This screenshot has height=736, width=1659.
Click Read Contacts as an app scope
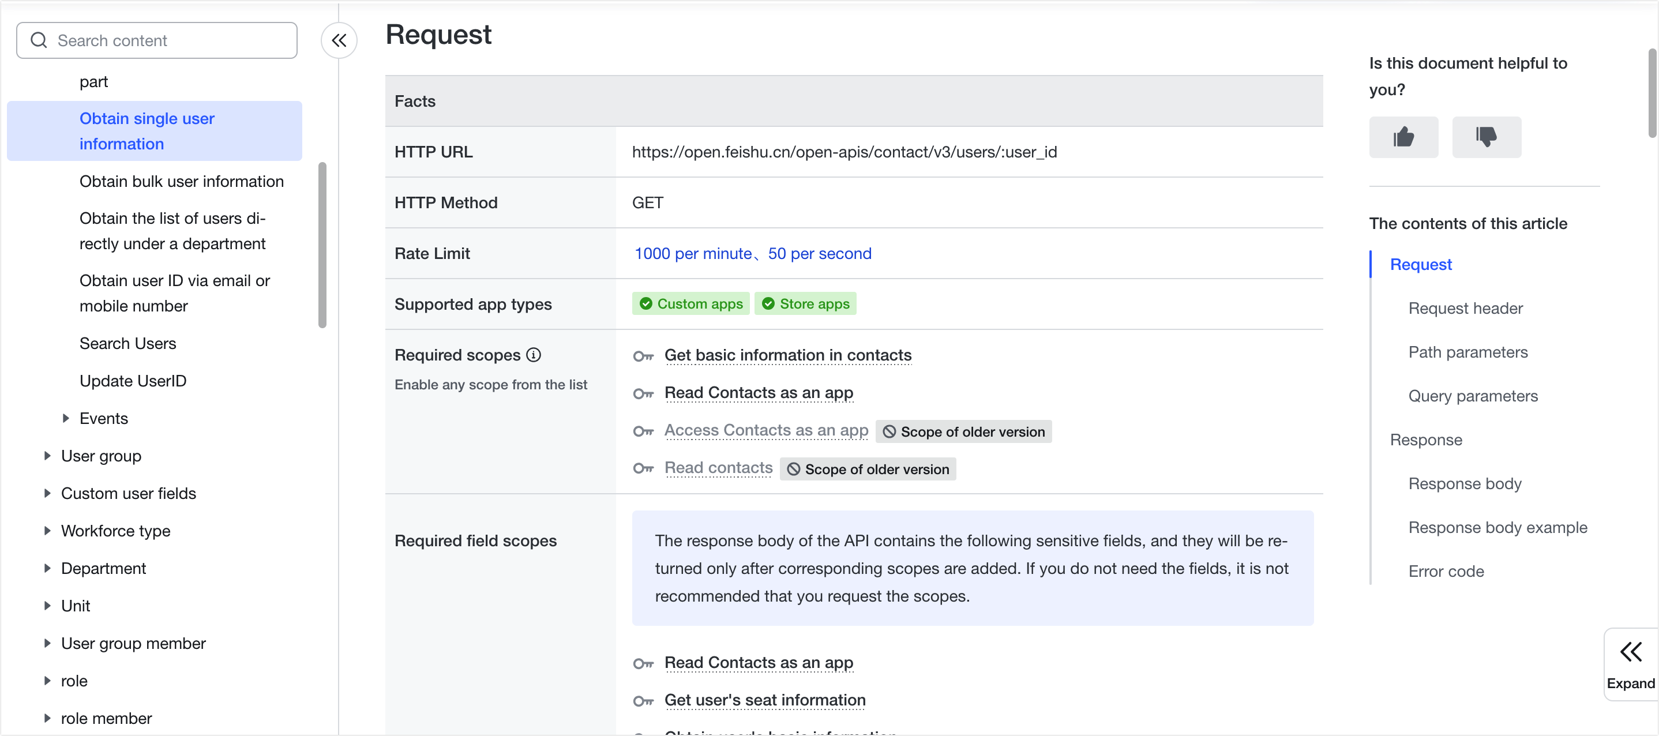click(758, 393)
